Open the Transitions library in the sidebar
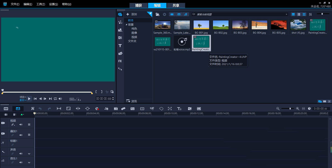The image size is (332, 168). [x=120, y=38]
